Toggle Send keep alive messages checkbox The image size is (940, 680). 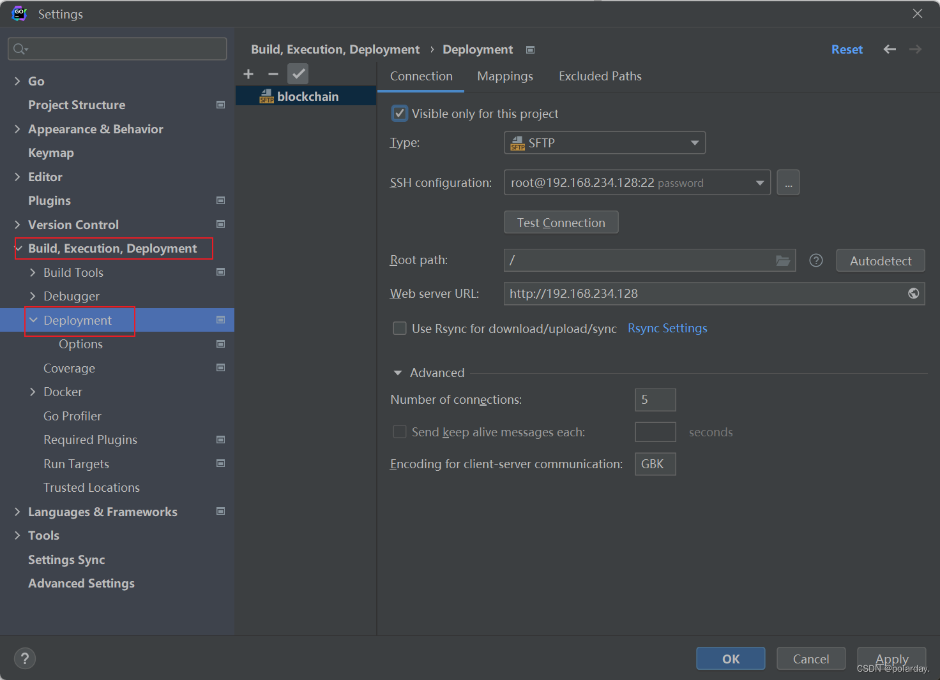click(400, 432)
